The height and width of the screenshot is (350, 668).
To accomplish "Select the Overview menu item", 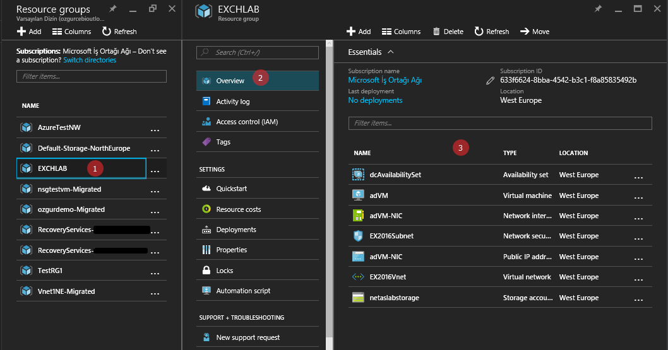I will coord(258,81).
